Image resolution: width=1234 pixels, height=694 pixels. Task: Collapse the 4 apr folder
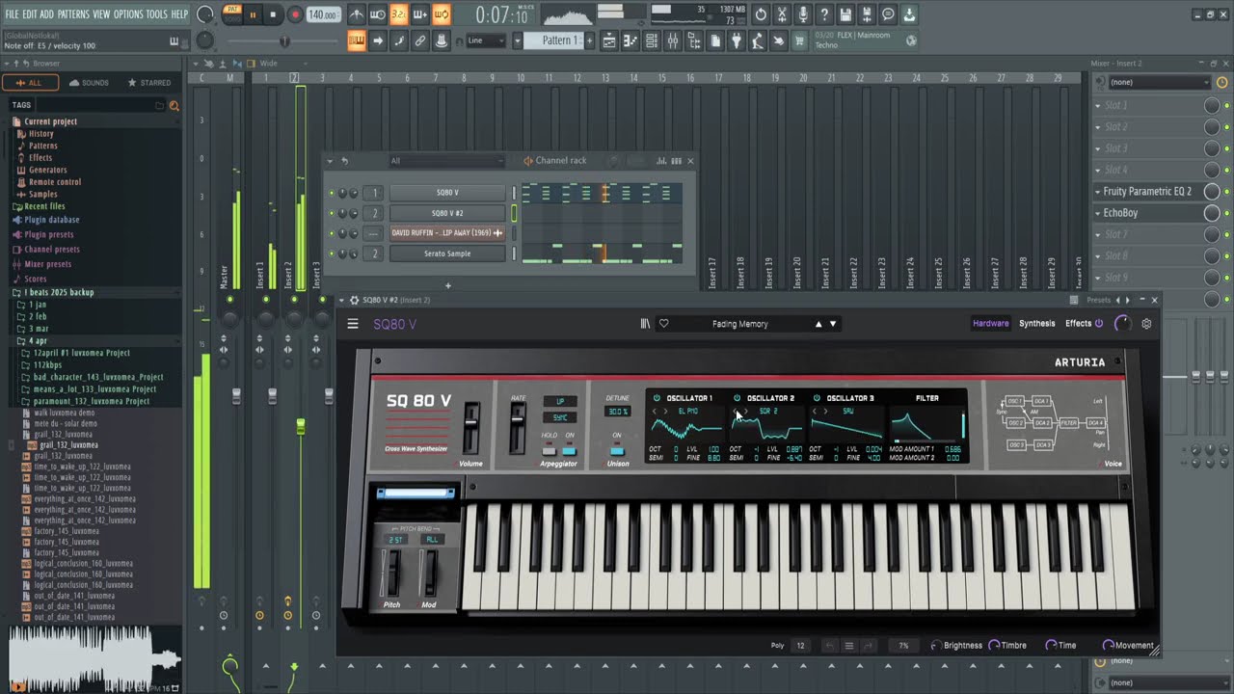pyautogui.click(x=38, y=341)
